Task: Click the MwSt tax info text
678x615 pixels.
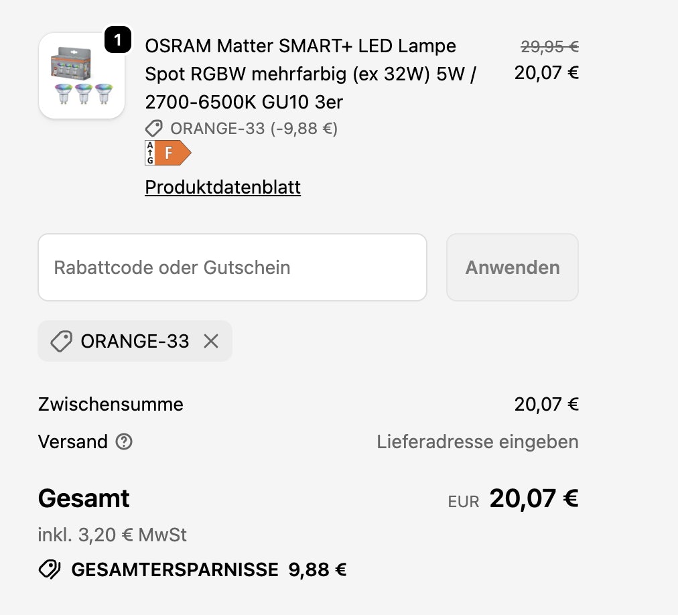Action: click(112, 535)
